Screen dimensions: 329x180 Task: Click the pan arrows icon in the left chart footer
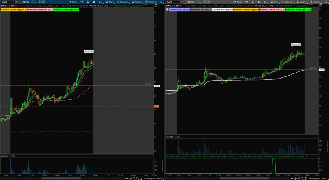point(127,178)
